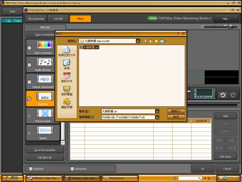Expand the 檔名 file name dropdown arrow
242x182 pixels.
157,111
